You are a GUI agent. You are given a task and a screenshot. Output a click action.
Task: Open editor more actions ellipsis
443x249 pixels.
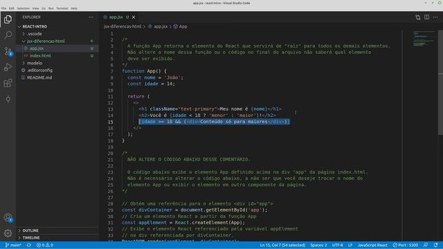[435, 17]
